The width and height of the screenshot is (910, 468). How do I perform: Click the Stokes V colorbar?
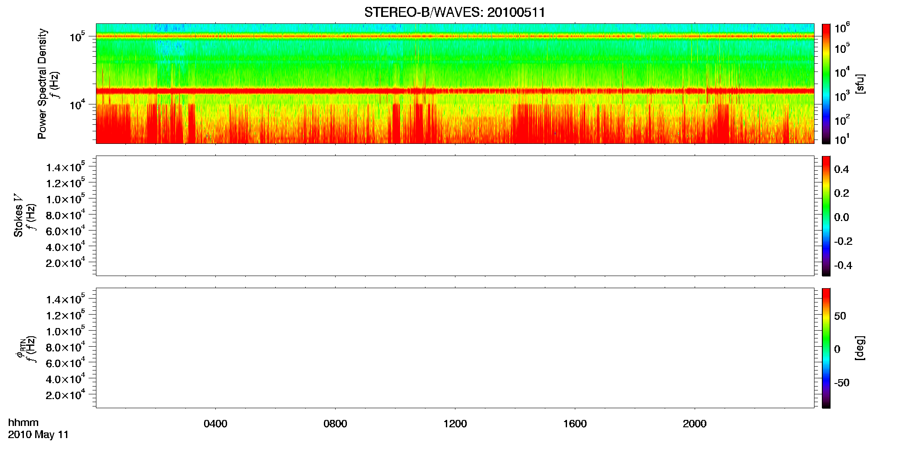point(826,216)
